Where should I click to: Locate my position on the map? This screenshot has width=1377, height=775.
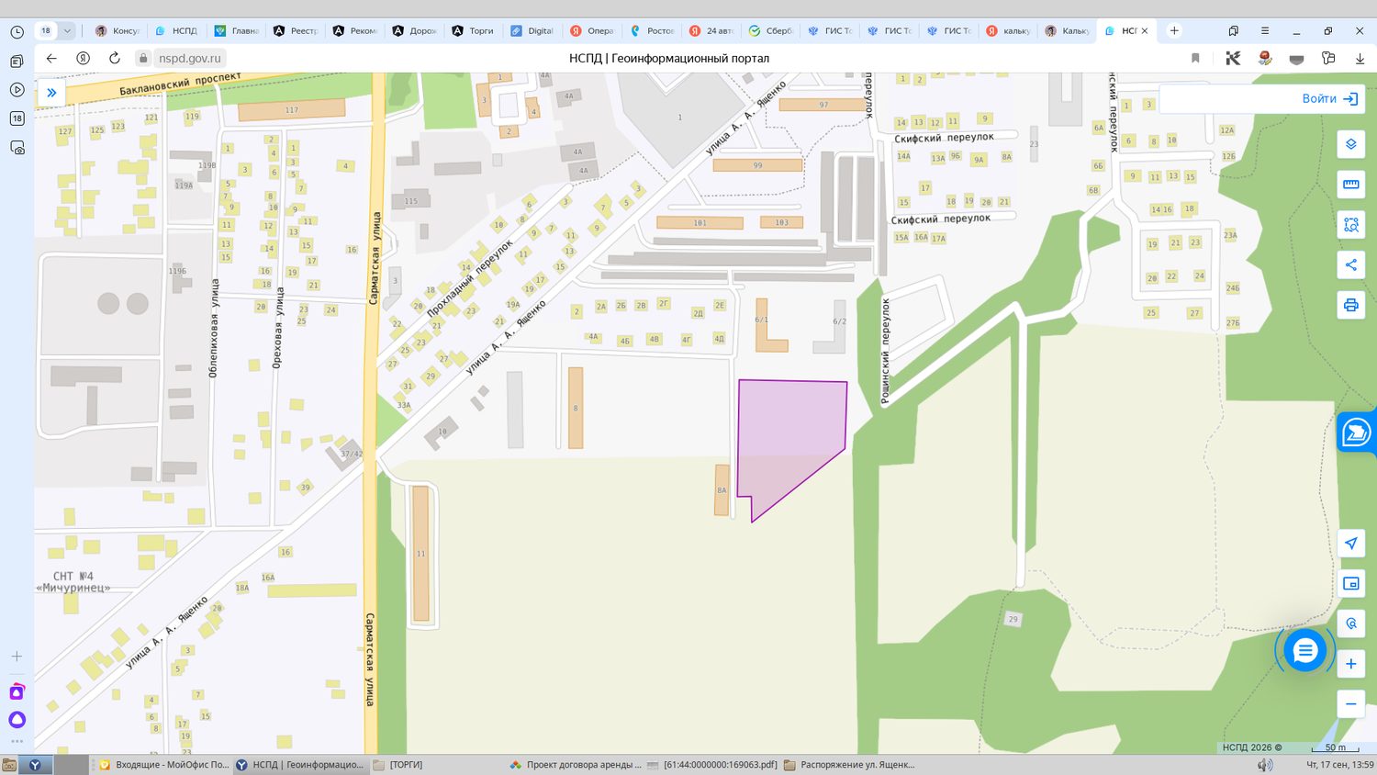tap(1350, 544)
